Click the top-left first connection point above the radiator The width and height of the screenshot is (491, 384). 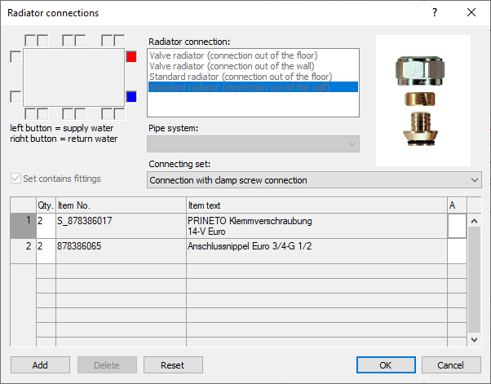tap(30, 41)
